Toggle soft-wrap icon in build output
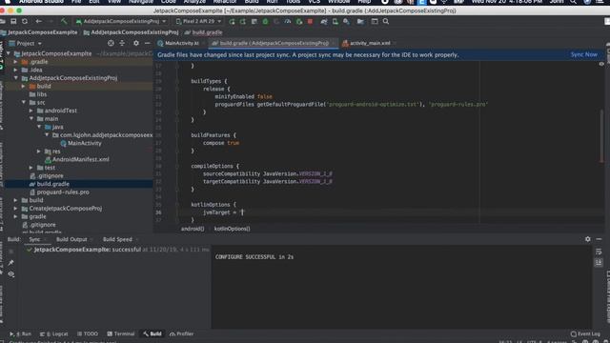 [599, 252]
